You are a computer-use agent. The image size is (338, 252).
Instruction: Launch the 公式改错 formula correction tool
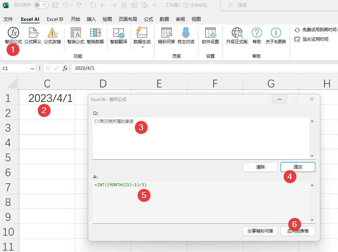coord(52,35)
